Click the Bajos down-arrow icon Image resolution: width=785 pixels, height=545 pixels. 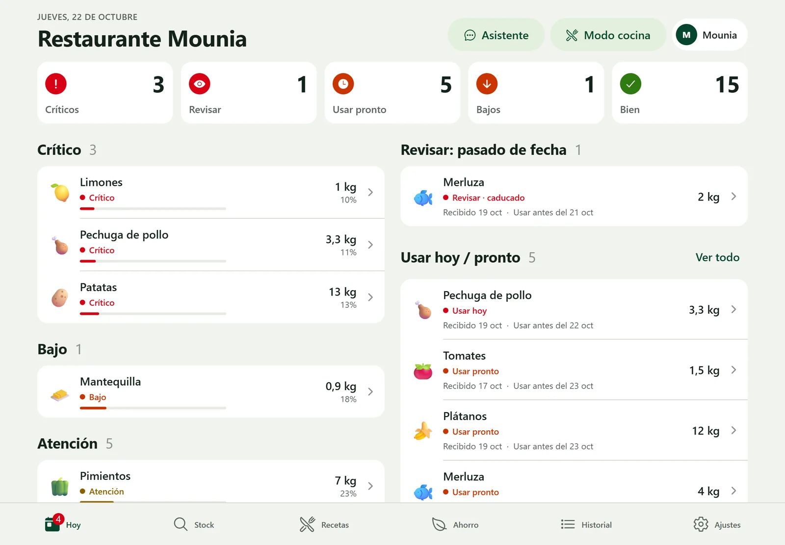click(487, 84)
